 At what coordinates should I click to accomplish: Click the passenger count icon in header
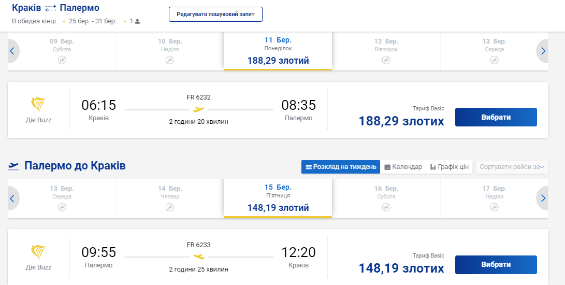(137, 22)
